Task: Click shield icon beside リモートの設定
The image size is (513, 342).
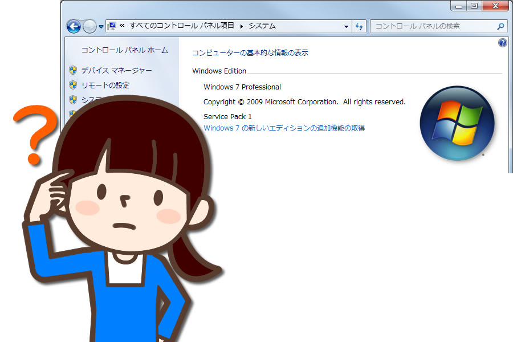Action: click(x=73, y=85)
